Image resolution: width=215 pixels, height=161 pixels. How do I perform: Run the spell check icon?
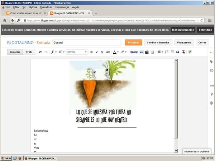(190, 52)
